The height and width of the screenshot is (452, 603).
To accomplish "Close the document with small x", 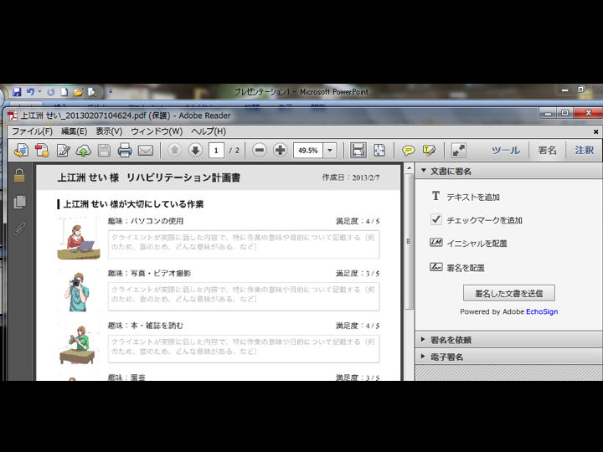I will [595, 132].
